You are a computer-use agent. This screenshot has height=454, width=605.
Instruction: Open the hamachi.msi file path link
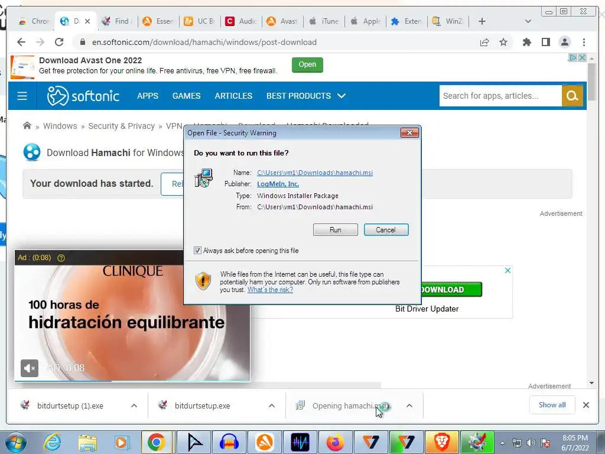(x=315, y=173)
